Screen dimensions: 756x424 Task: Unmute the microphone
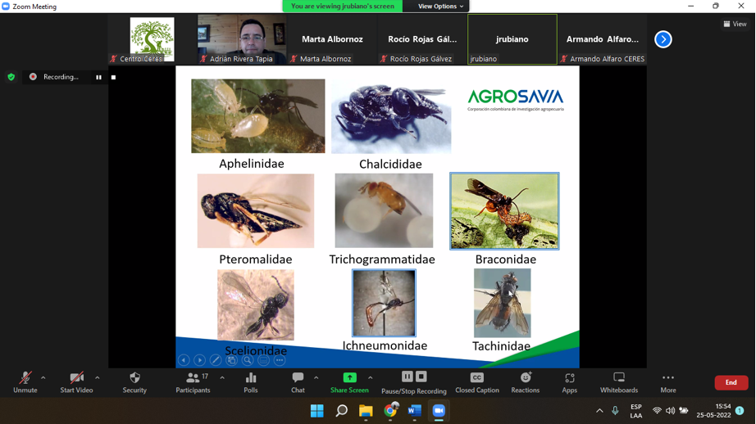(x=25, y=382)
